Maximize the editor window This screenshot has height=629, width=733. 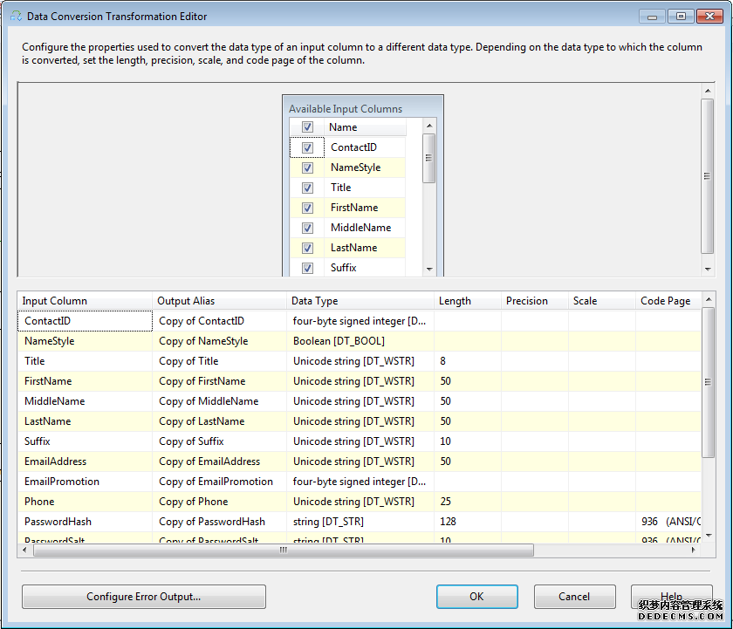(681, 16)
